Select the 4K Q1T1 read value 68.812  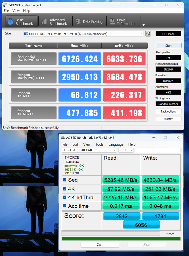pyautogui.click(x=80, y=95)
